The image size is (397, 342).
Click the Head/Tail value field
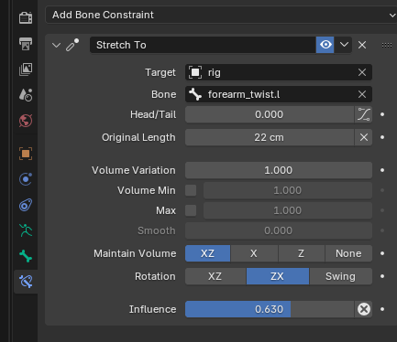[x=270, y=114]
